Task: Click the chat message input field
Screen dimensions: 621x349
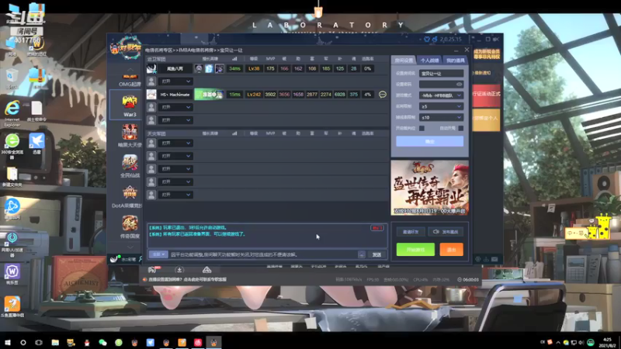Action: [x=263, y=254]
